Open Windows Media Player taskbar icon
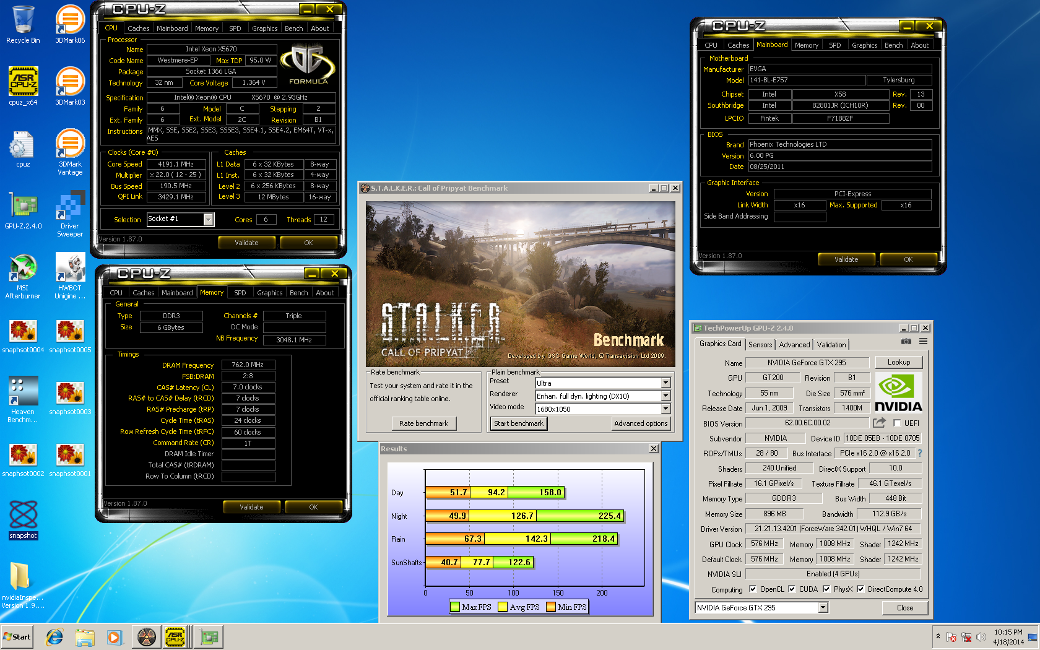1040x650 pixels. [115, 637]
